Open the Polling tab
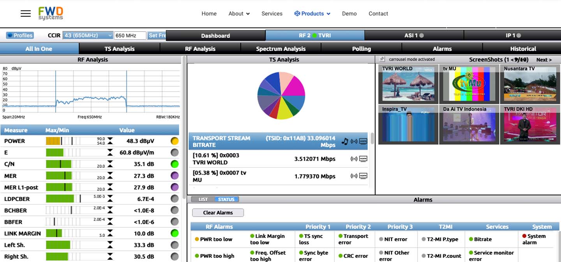561x262 pixels. pos(362,49)
